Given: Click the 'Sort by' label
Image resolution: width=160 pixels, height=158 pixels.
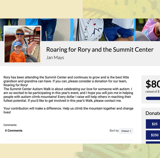Looking at the screenshot, I should [x=114, y=131].
